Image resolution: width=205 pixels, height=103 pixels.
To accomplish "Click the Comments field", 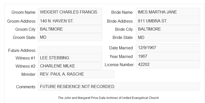I will click(119, 86).
